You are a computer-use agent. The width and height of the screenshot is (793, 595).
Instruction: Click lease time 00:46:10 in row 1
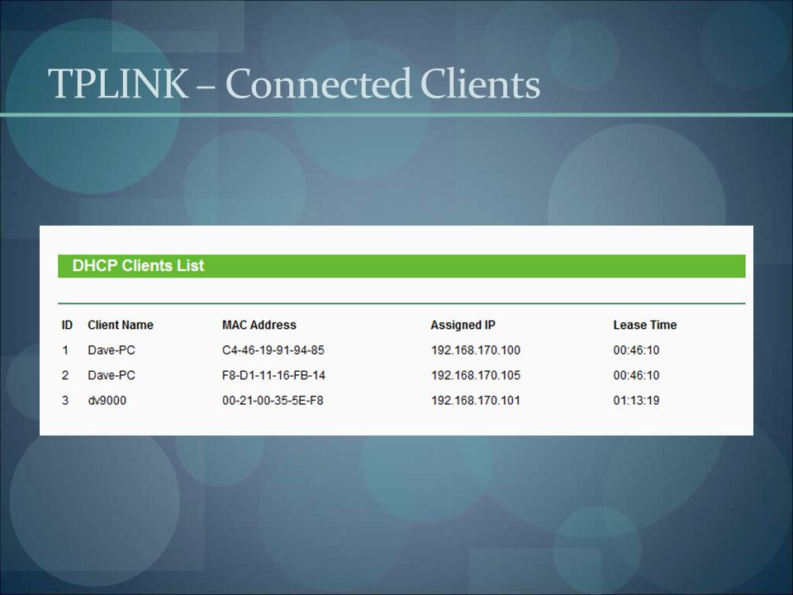[x=636, y=350]
